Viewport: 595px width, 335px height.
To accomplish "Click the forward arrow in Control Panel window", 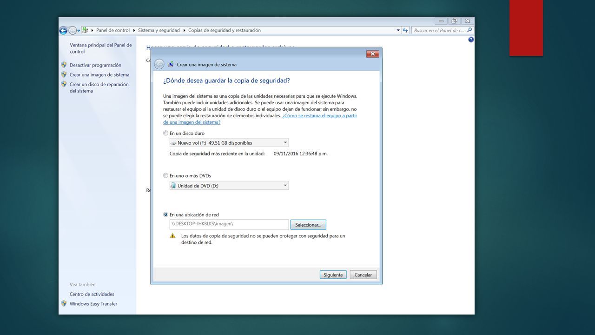I will coord(73,30).
